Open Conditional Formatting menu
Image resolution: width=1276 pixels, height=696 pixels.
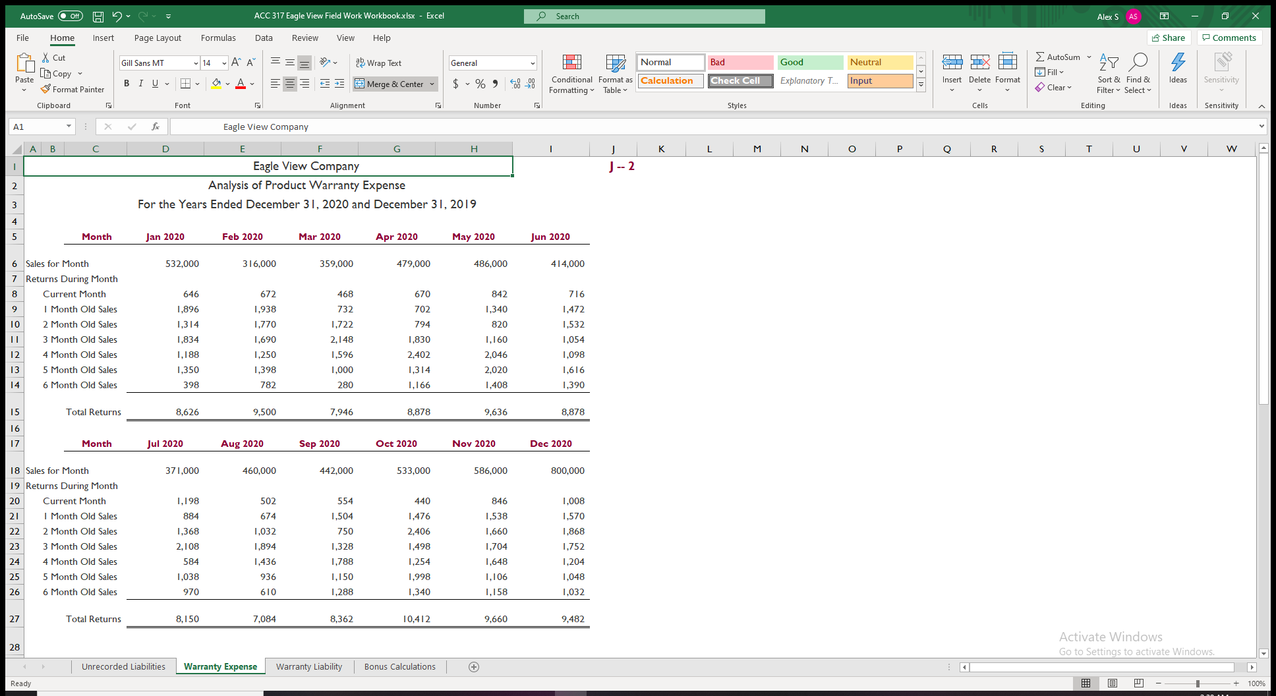[x=572, y=74]
